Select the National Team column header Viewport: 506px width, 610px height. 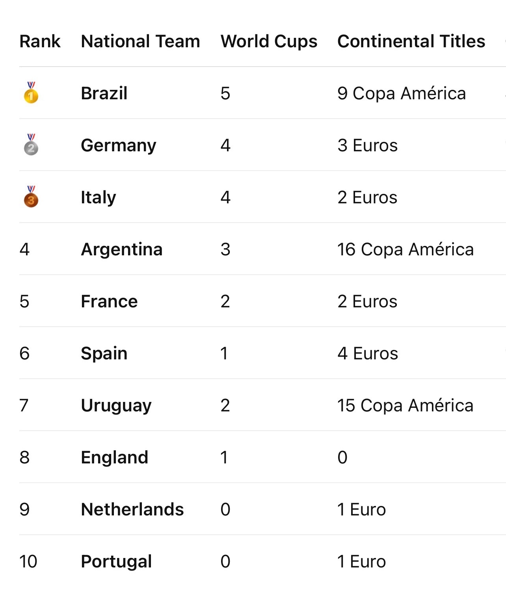[140, 41]
